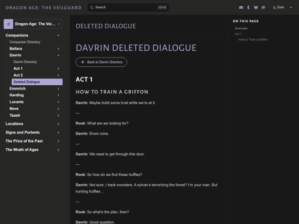Expand the Act 1 chevron in sidebar

click(x=58, y=69)
